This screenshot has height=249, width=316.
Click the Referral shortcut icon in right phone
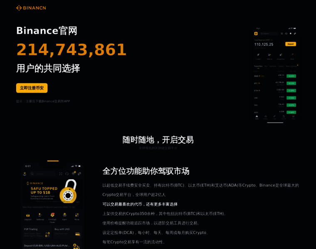(269, 55)
